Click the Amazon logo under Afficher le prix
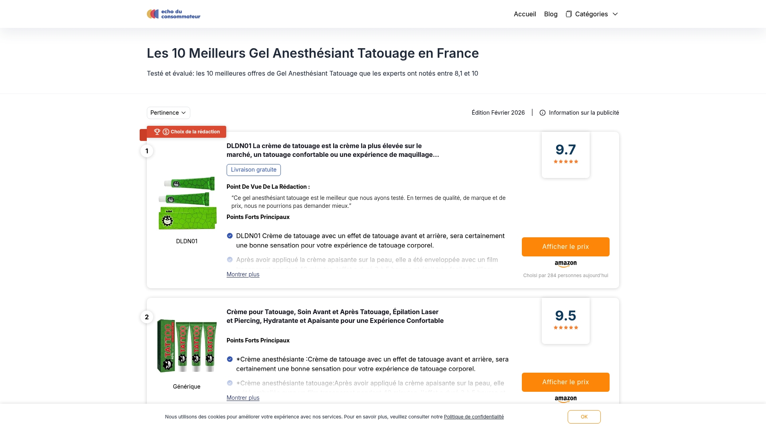Image resolution: width=766 pixels, height=430 pixels. click(x=565, y=263)
